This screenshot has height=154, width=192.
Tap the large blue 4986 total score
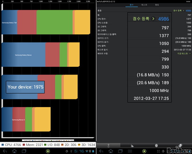pyautogui.click(x=164, y=19)
